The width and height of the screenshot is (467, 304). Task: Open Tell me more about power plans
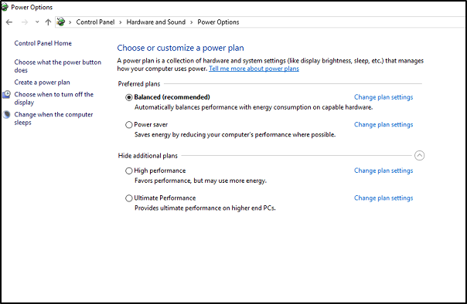[254, 69]
